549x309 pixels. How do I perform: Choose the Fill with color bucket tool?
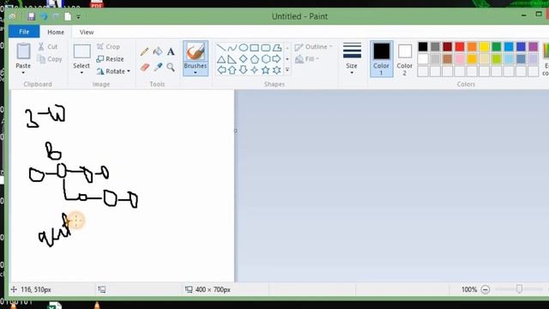coord(158,51)
